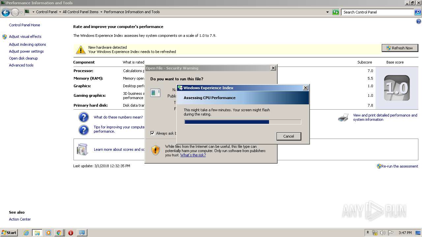Click the software box icon beside Learn more
Screen dimensions: 422x237
click(82, 149)
